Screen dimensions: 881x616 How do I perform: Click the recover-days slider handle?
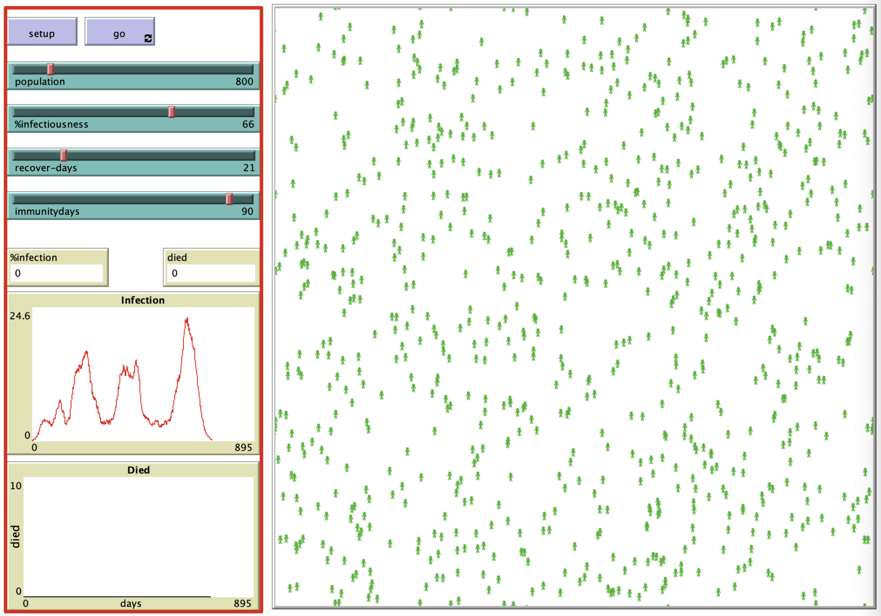tap(63, 155)
